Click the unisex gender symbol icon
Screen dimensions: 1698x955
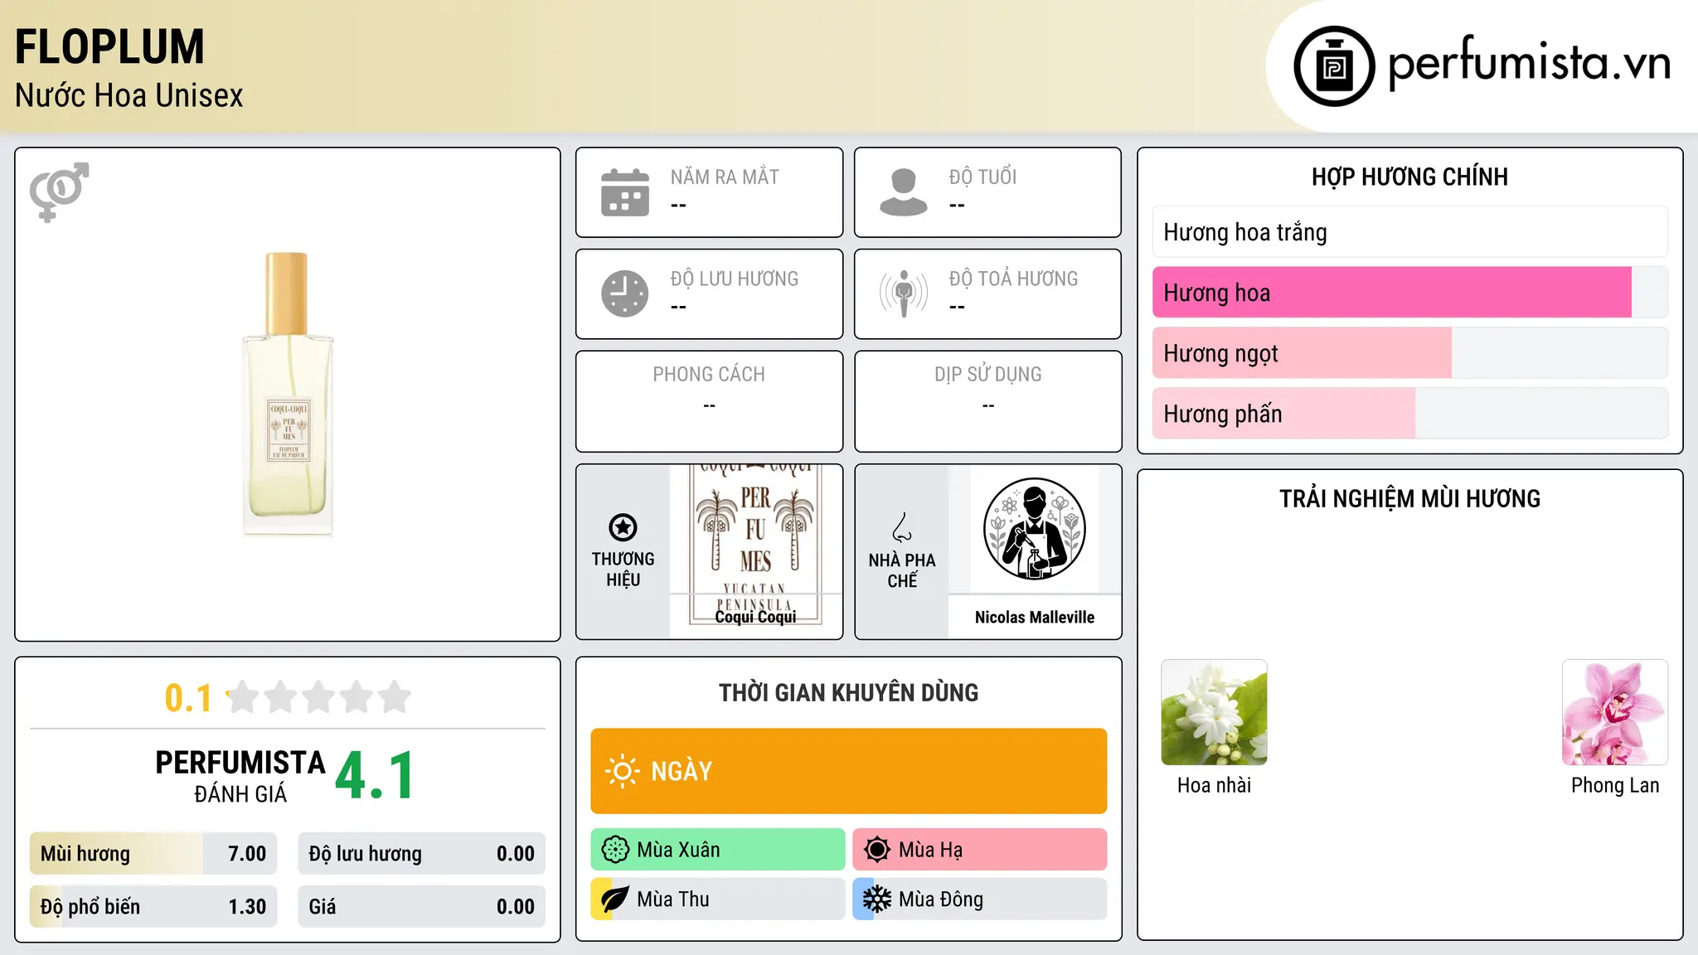coord(59,191)
